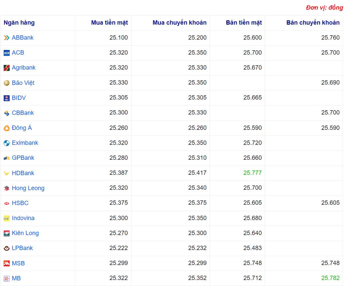Screen dimensions: 346x286
Task: Click the Bán chuyển khoản column header
Action: coord(313,23)
